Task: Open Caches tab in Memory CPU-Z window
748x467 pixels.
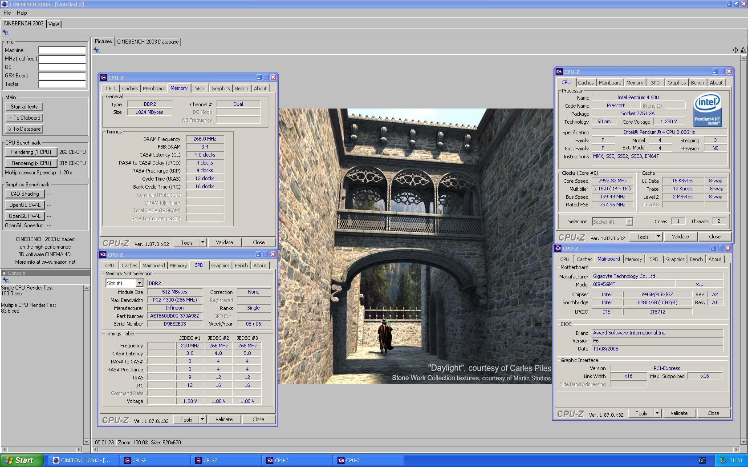Action: (x=130, y=89)
